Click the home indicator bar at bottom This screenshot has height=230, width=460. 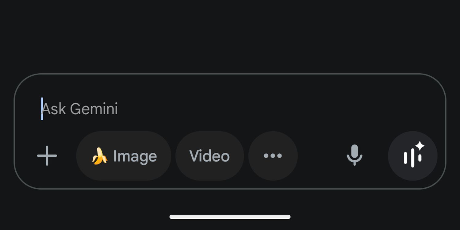click(230, 217)
